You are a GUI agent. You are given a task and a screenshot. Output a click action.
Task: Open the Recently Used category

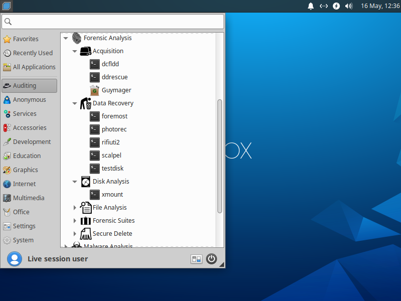(29, 53)
